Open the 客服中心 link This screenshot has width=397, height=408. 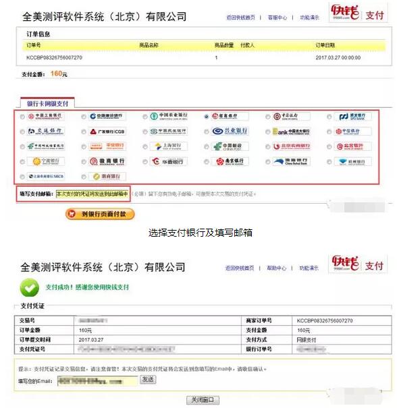coord(277,18)
